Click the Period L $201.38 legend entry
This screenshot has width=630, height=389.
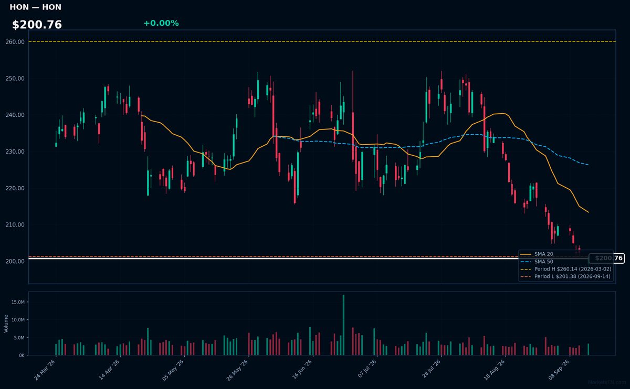point(566,276)
